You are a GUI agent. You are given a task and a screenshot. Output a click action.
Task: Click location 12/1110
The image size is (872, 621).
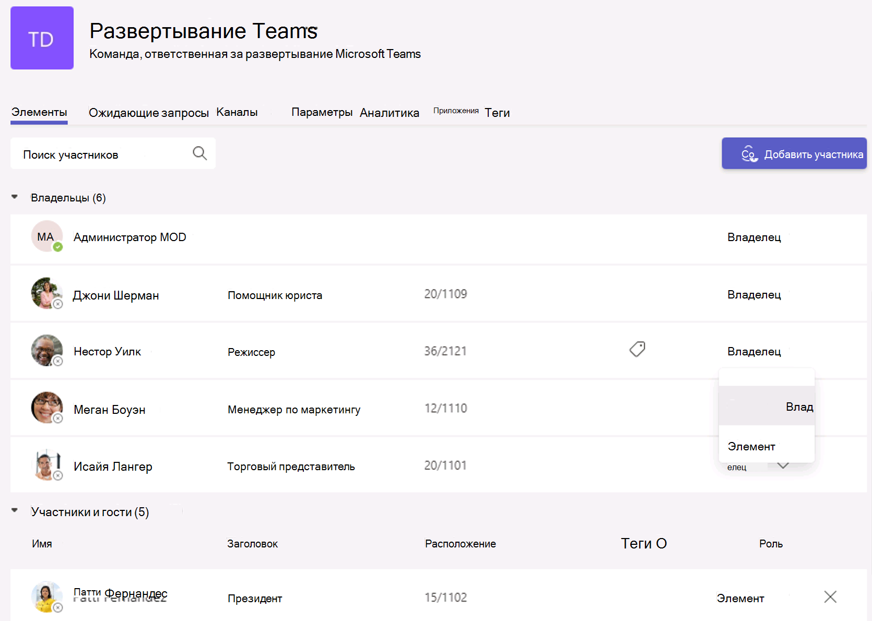445,408
